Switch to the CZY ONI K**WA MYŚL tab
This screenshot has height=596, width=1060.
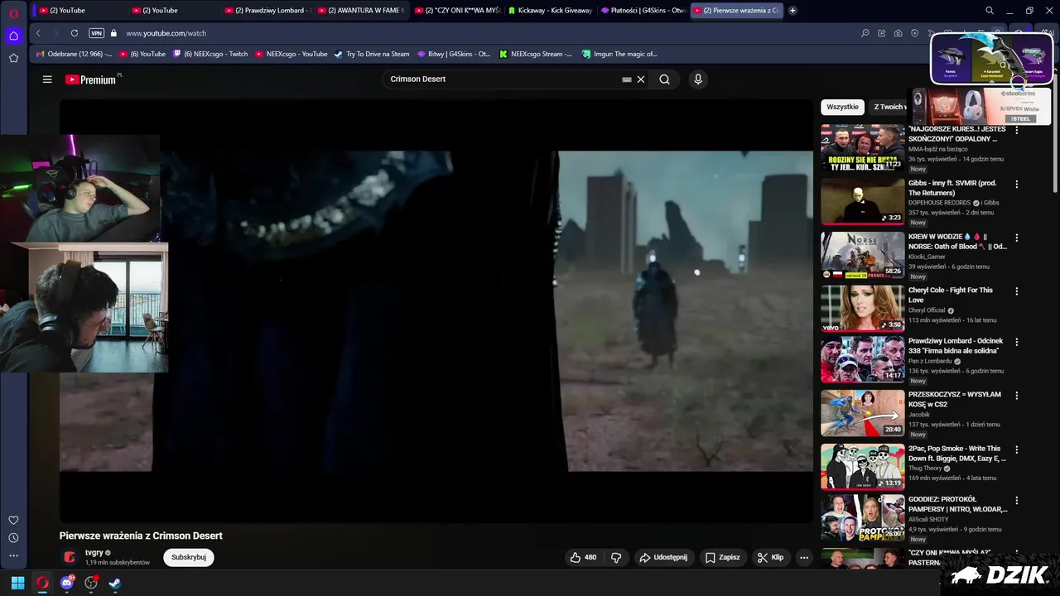(456, 11)
